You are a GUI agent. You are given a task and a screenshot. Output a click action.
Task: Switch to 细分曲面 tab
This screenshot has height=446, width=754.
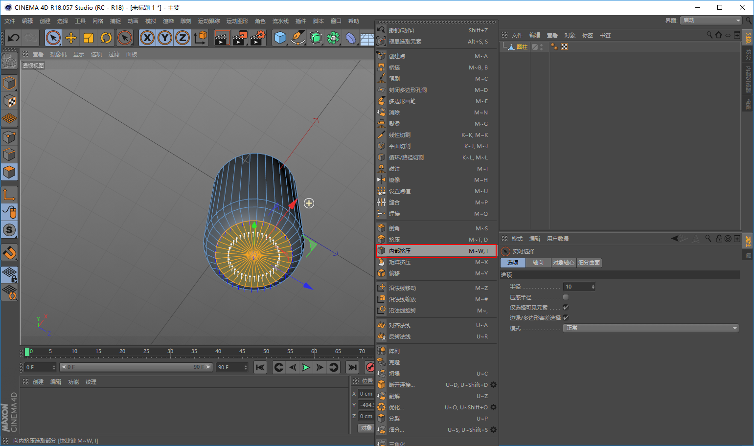point(589,263)
